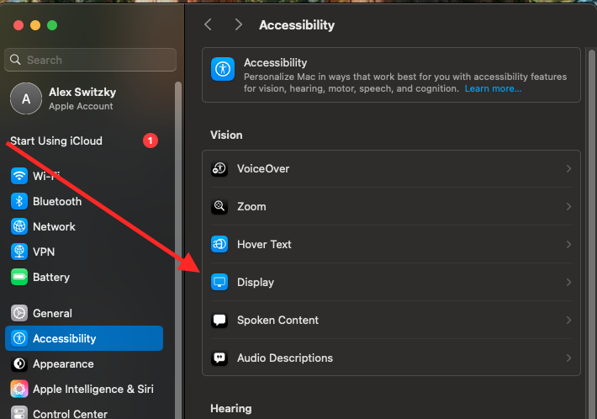The width and height of the screenshot is (597, 419).
Task: Click the VPN globe icon
Action: 19,252
